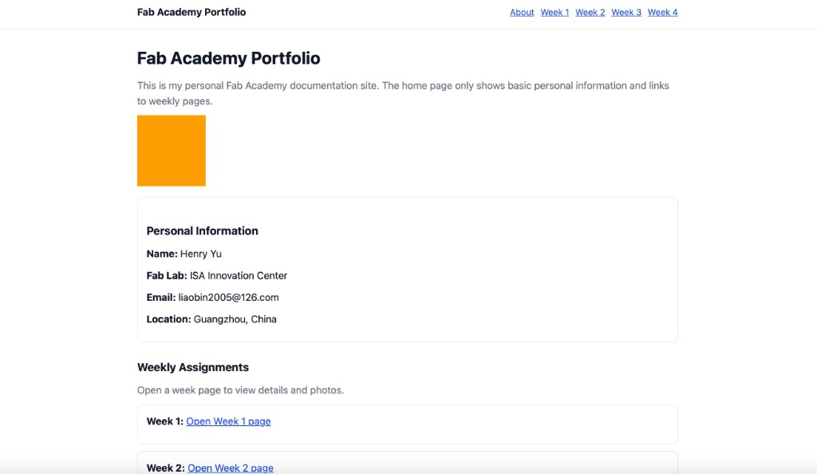
Task: Open Week 4 from the top navigation
Action: (x=662, y=12)
